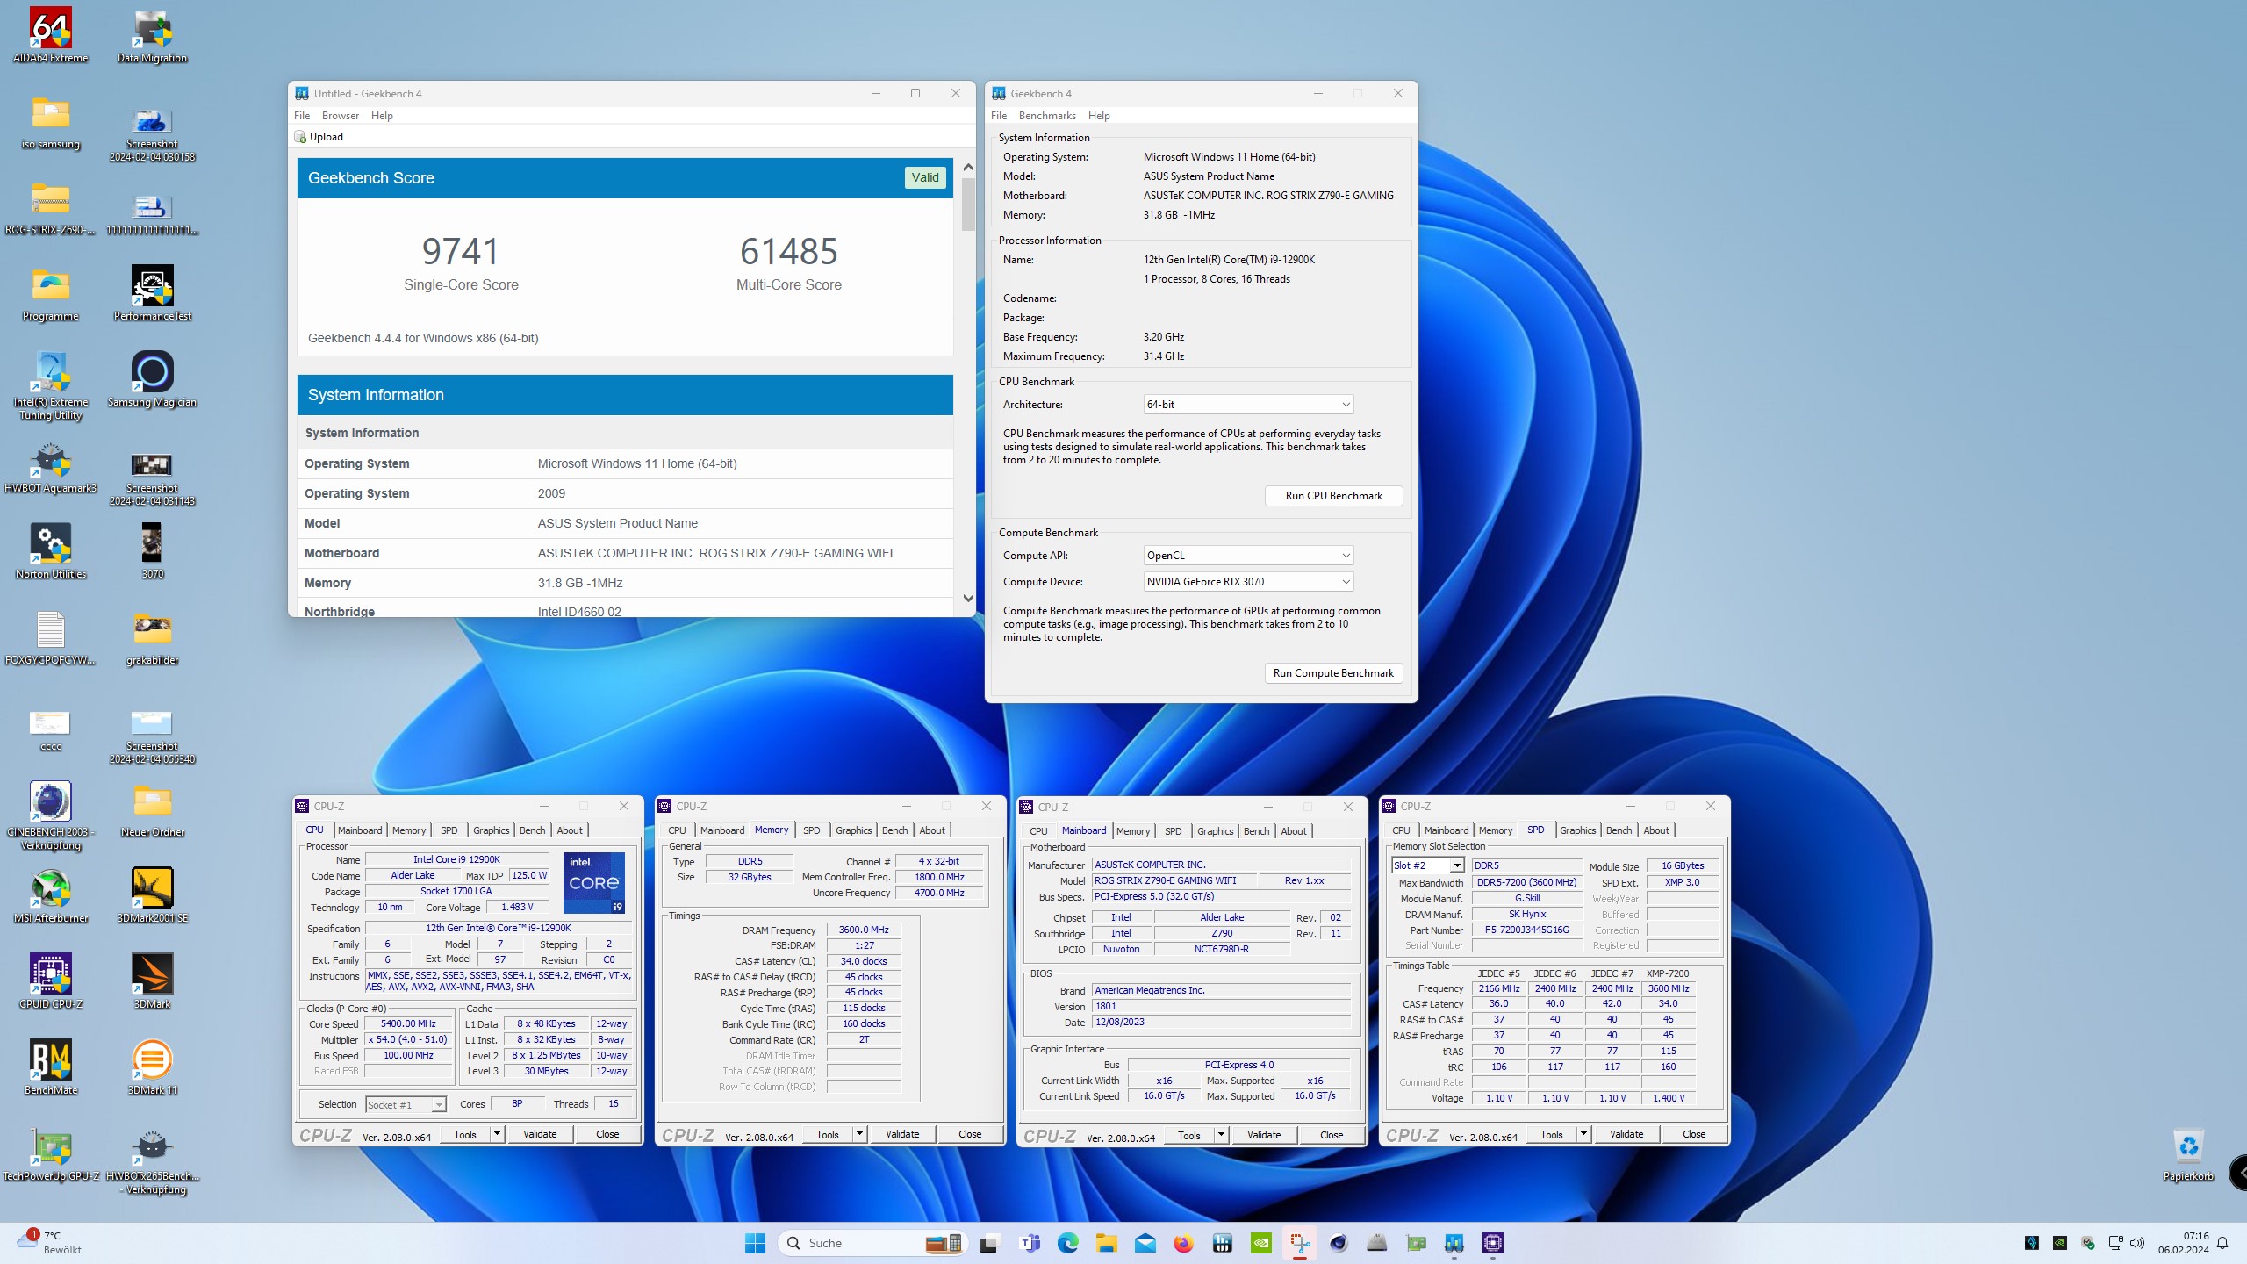Click Core Speed 5400.00 MHz value

408,1024
